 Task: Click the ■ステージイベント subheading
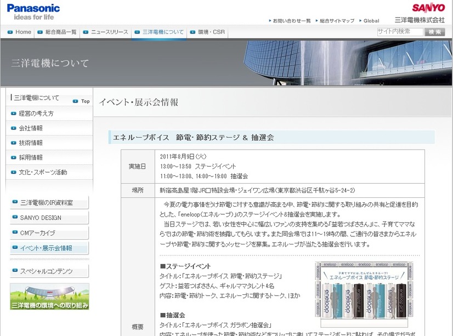(185, 266)
